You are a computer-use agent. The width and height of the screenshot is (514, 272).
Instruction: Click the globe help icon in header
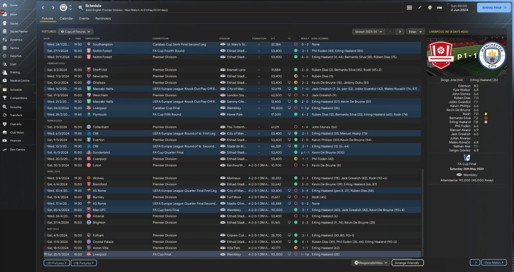coord(430,8)
